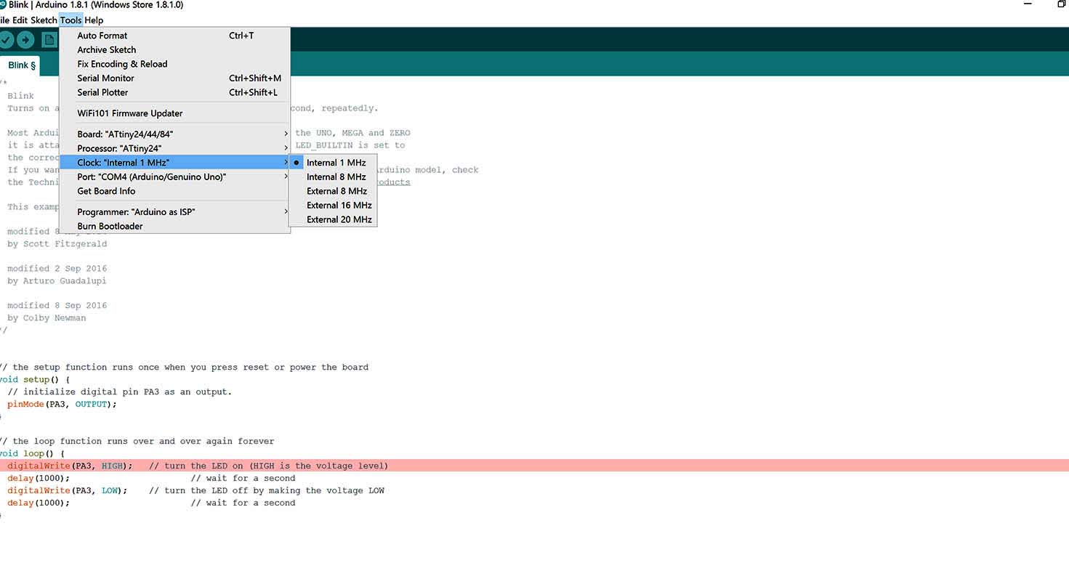Screen dimensions: 1069x563
Task: Open the Programmer: Arduino as ISP submenu
Action: pyautogui.click(x=174, y=212)
